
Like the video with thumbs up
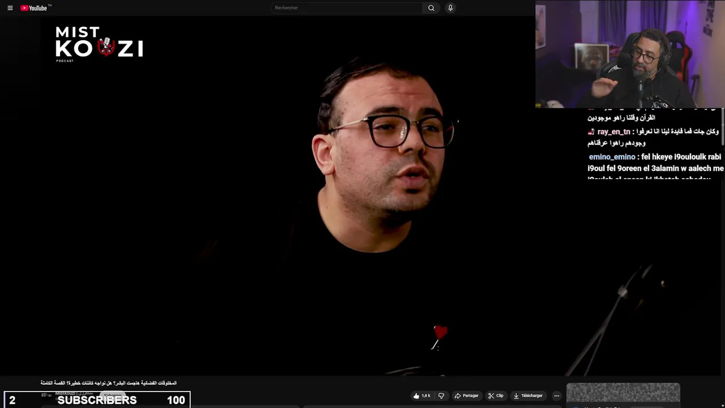click(422, 396)
